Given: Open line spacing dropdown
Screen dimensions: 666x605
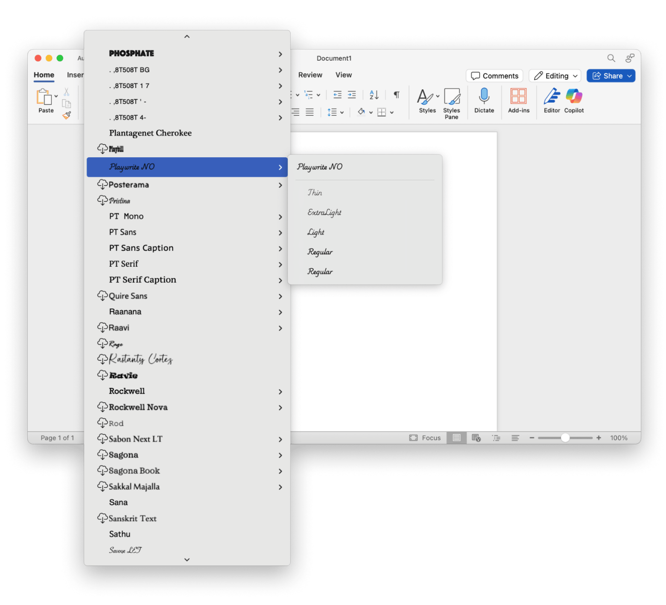Looking at the screenshot, I should (x=335, y=112).
